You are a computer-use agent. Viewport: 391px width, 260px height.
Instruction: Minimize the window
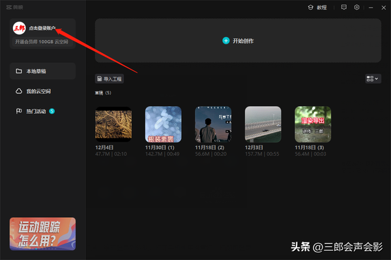click(371, 8)
